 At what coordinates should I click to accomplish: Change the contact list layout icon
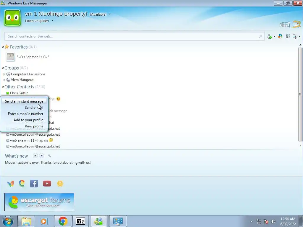(x=288, y=36)
